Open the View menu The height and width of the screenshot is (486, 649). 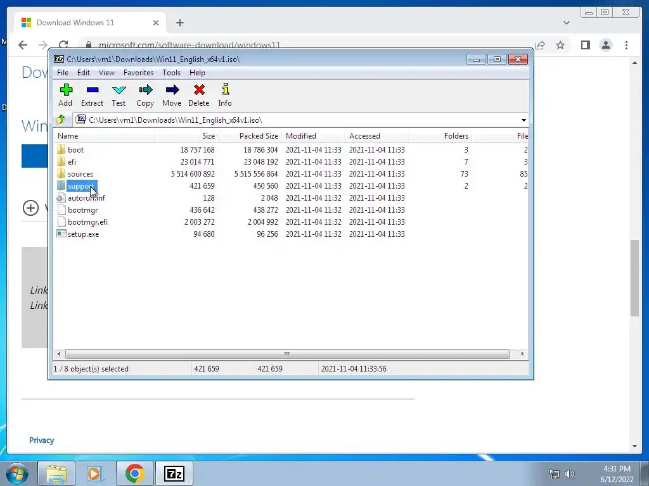pos(106,73)
